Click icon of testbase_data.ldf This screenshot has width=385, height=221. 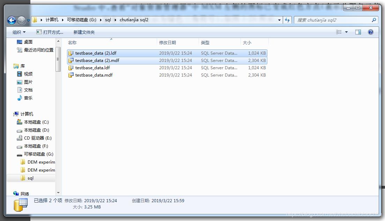[x=71, y=68]
